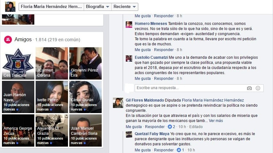Screen dimensions: 273x153
Task: Click Responder under Eustolio Cuamatzi's comment
Action: pos(164,79)
